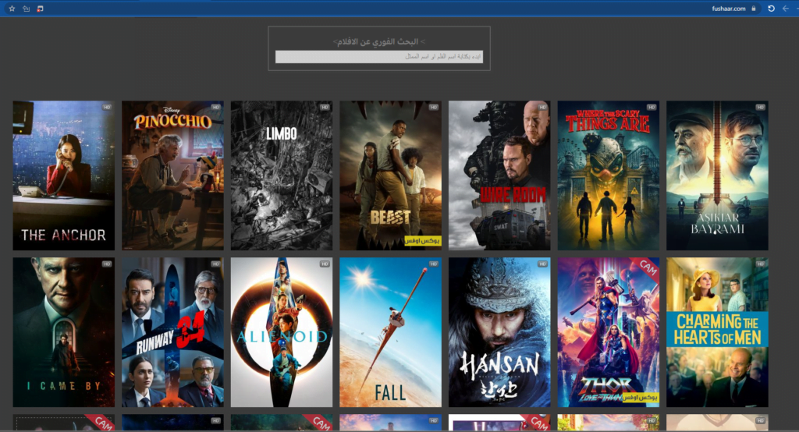
Task: Select the Beast movie poster
Action: pyautogui.click(x=390, y=175)
